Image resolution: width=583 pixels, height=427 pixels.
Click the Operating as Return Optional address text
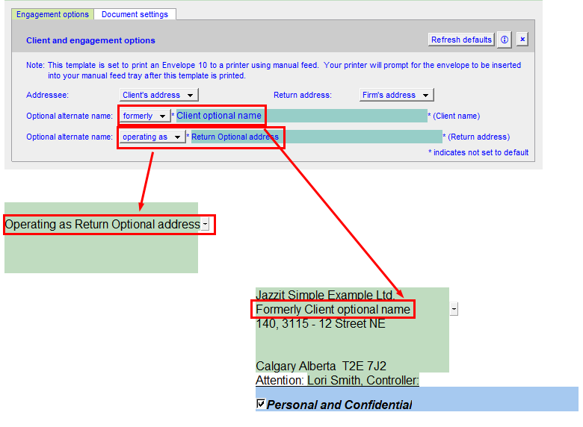(x=102, y=224)
